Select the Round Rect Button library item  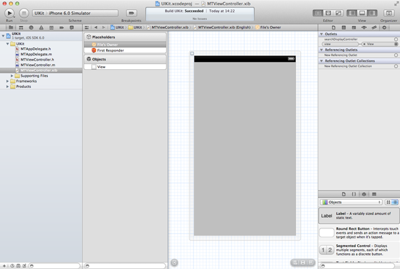click(x=359, y=233)
